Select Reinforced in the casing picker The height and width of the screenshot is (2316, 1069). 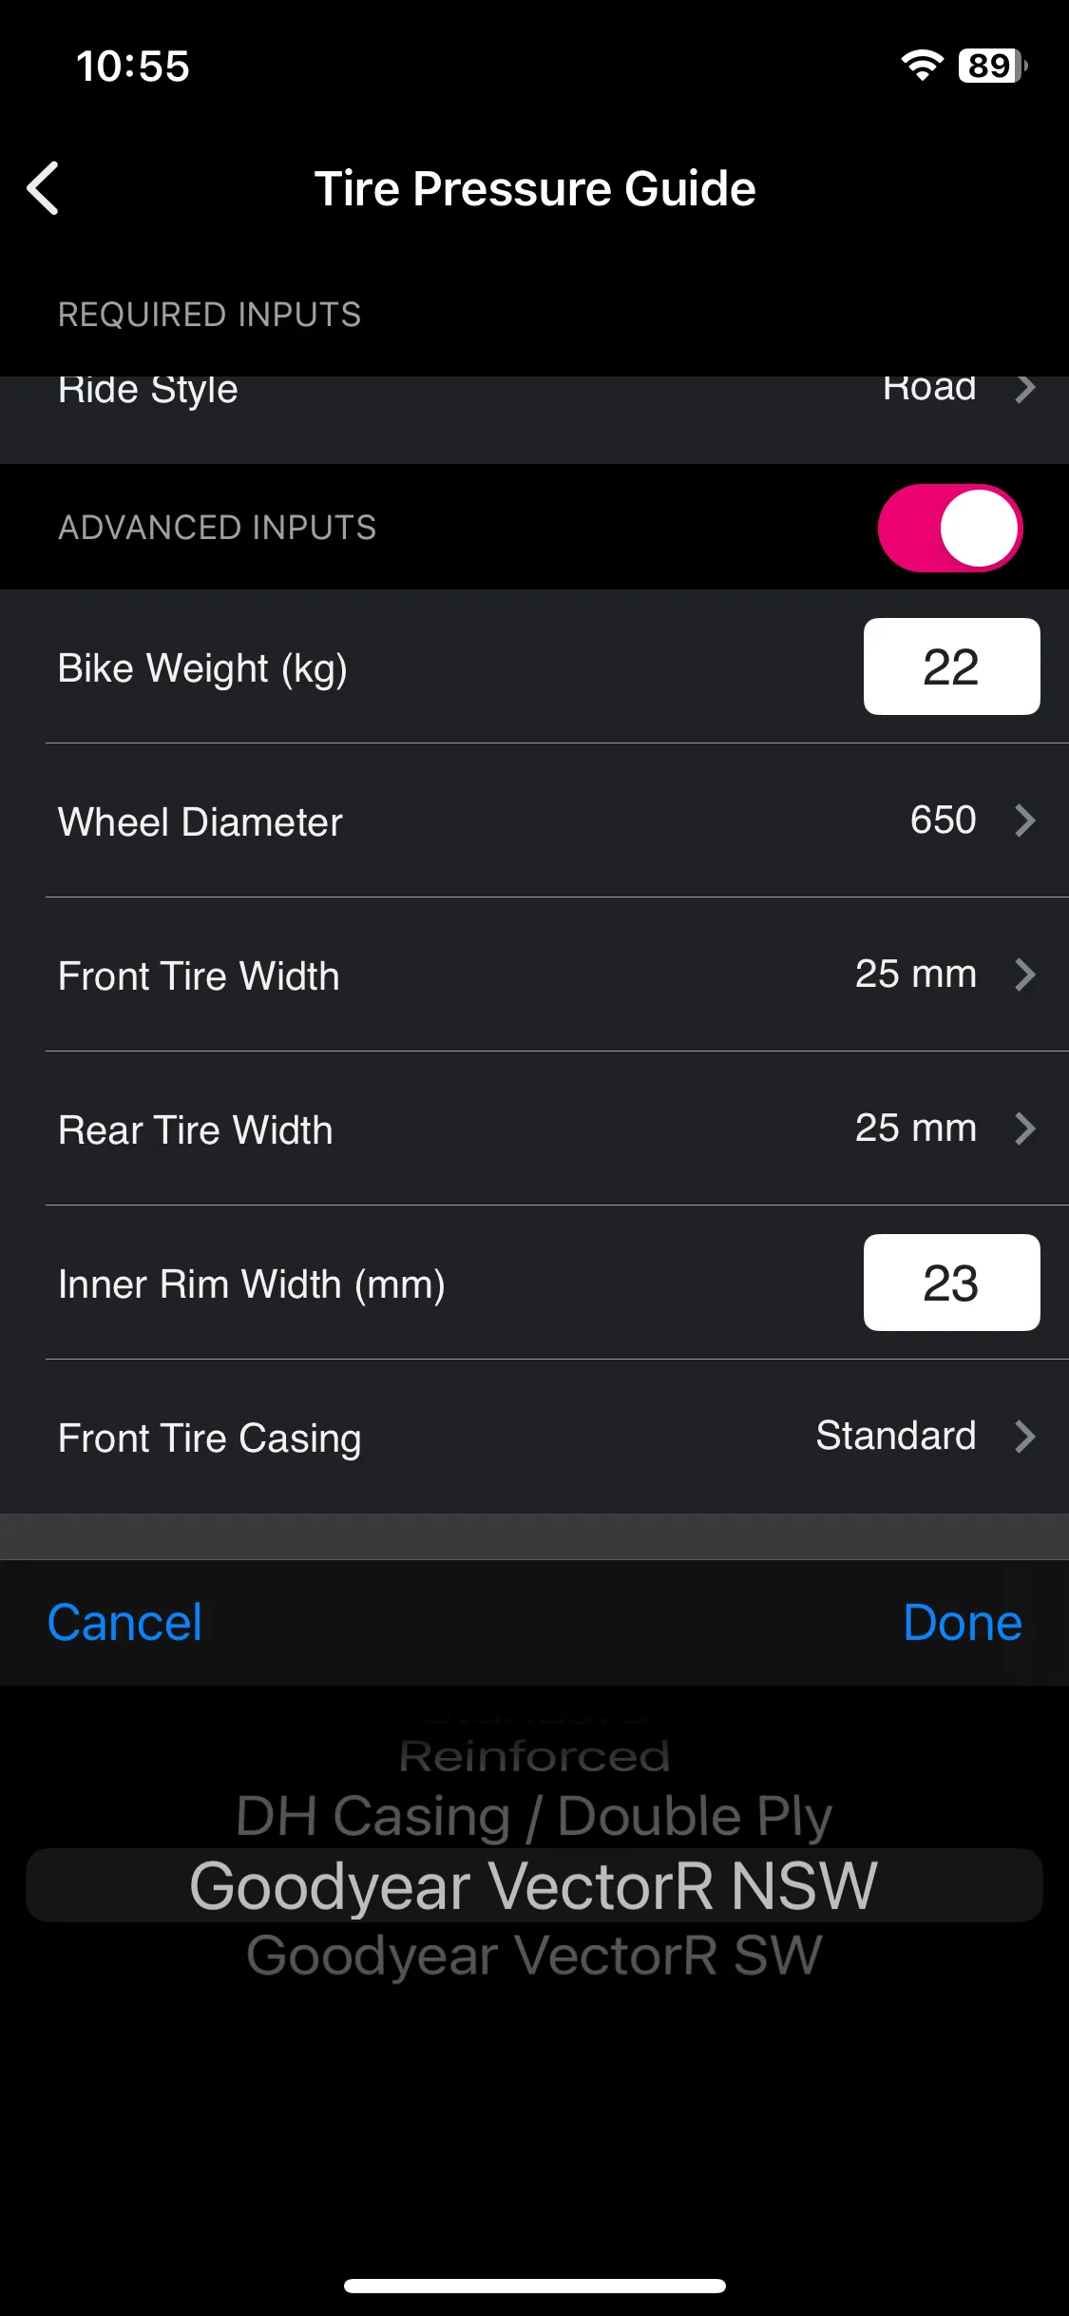click(x=535, y=1756)
